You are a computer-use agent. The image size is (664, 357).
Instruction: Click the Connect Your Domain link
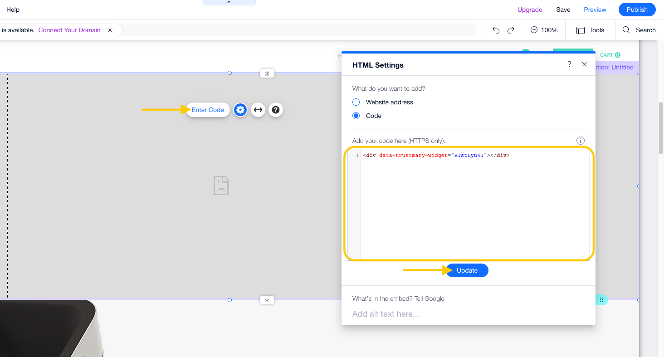69,30
